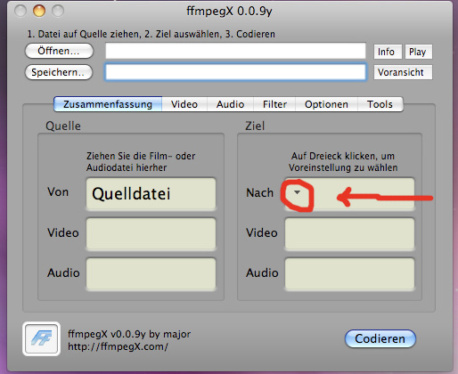The width and height of the screenshot is (458, 374).
Task: Click the source file path input field
Action: 235,51
